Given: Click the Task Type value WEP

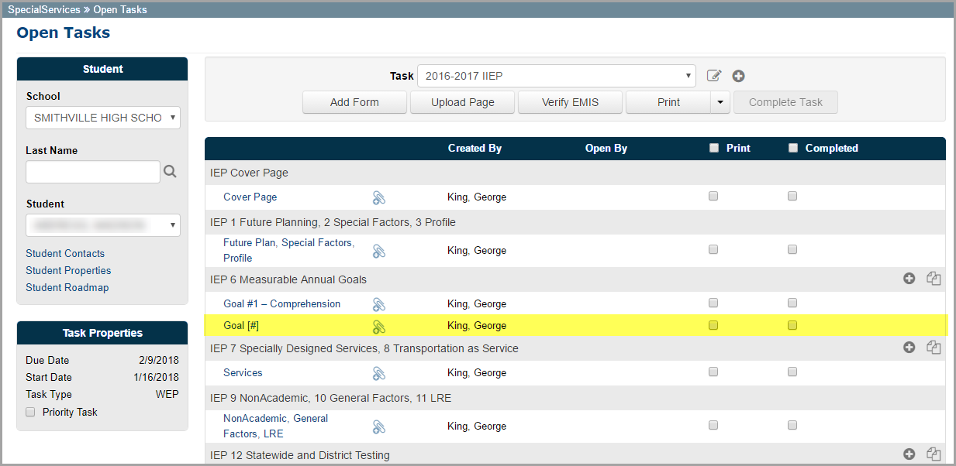Looking at the screenshot, I should (167, 394).
